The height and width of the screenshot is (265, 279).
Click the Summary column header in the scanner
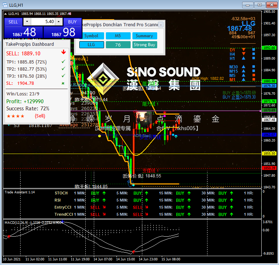144,36
